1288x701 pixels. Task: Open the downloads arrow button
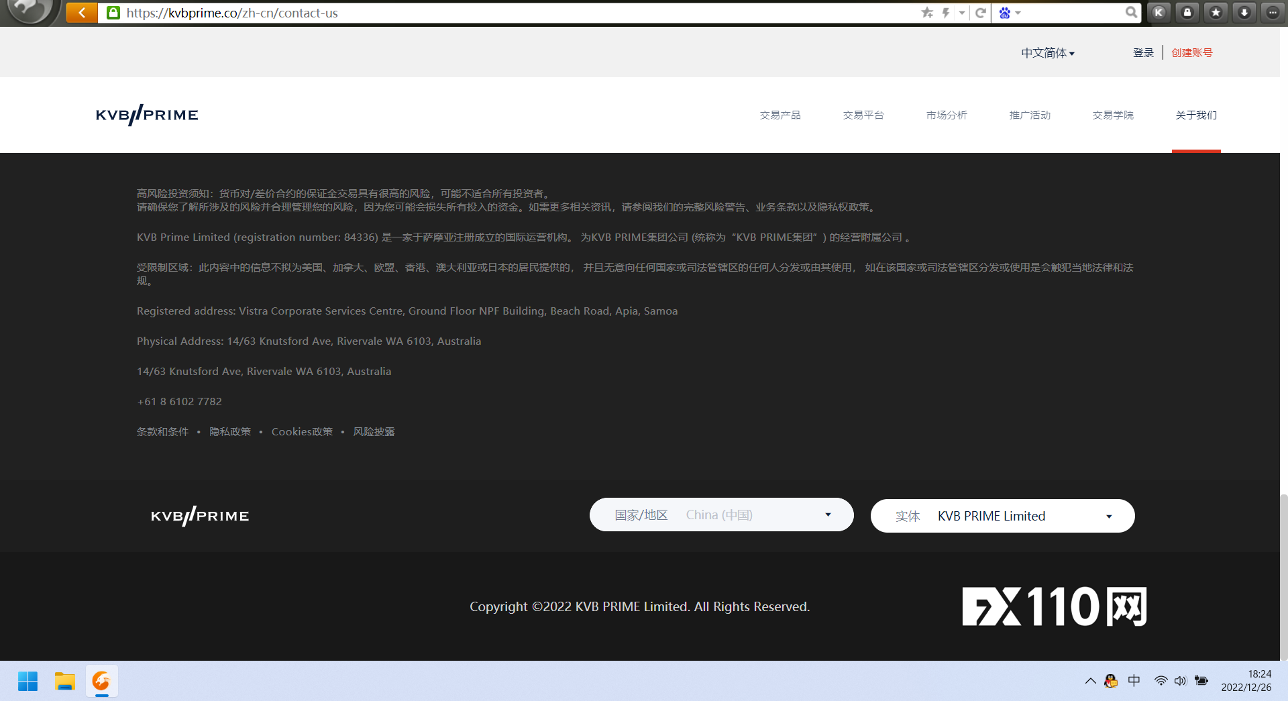tap(1244, 13)
